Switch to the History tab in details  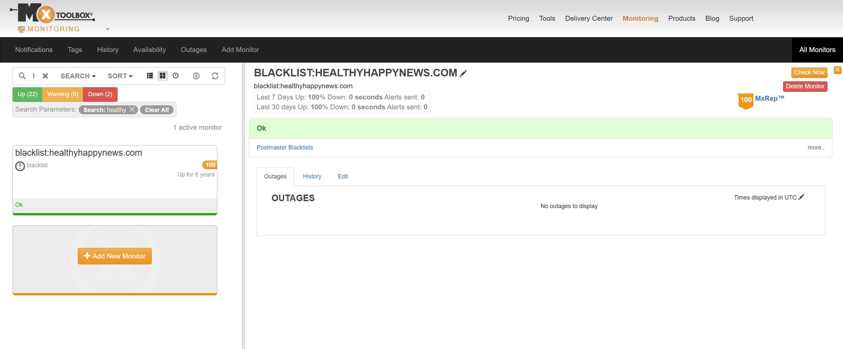[312, 176]
